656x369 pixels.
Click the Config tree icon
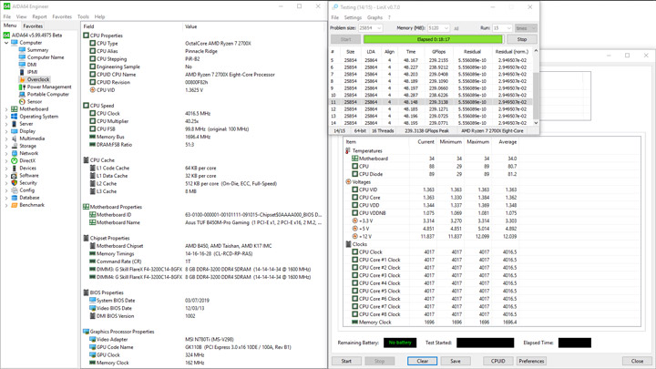pyautogui.click(x=15, y=190)
